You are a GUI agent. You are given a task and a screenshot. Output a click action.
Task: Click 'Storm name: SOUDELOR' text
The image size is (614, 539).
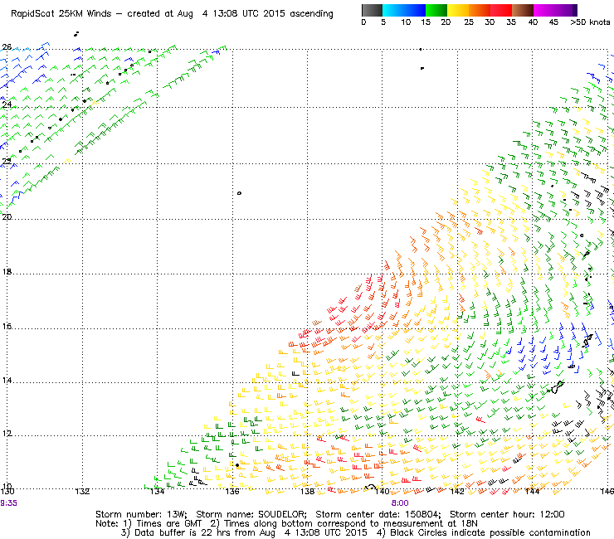click(251, 514)
